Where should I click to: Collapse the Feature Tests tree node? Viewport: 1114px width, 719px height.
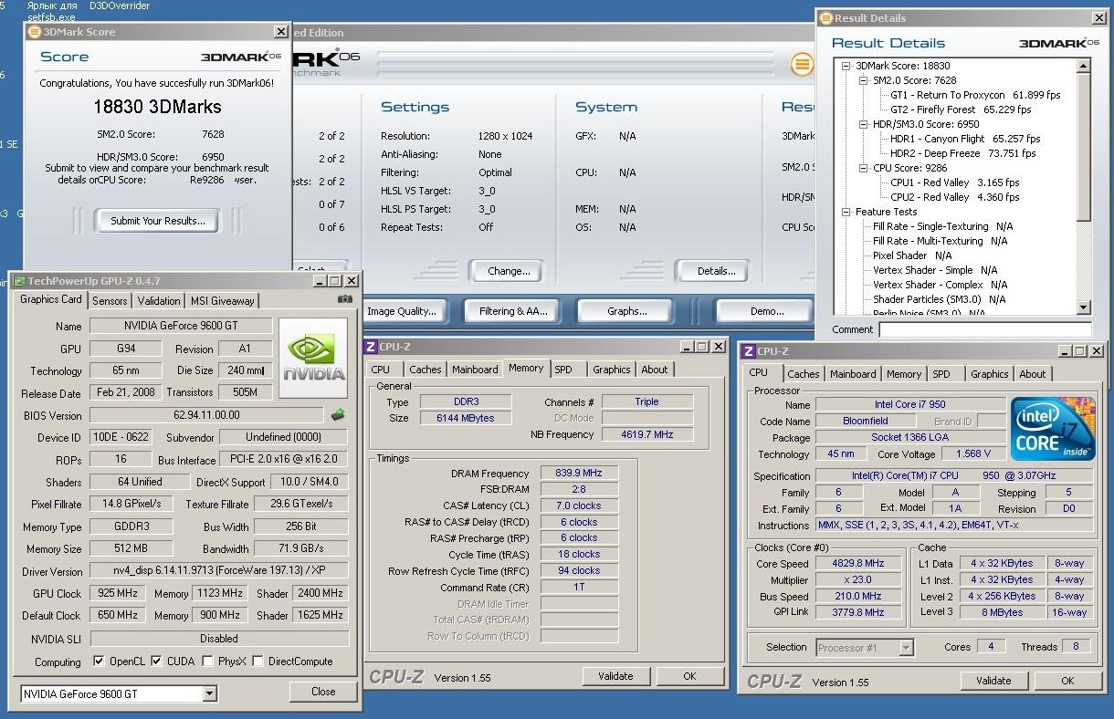846,212
